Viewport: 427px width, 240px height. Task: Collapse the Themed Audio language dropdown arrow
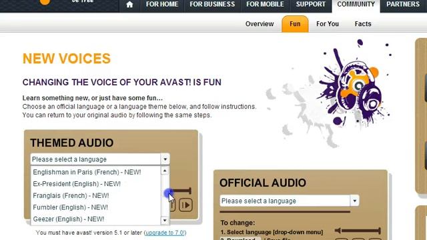pos(165,159)
